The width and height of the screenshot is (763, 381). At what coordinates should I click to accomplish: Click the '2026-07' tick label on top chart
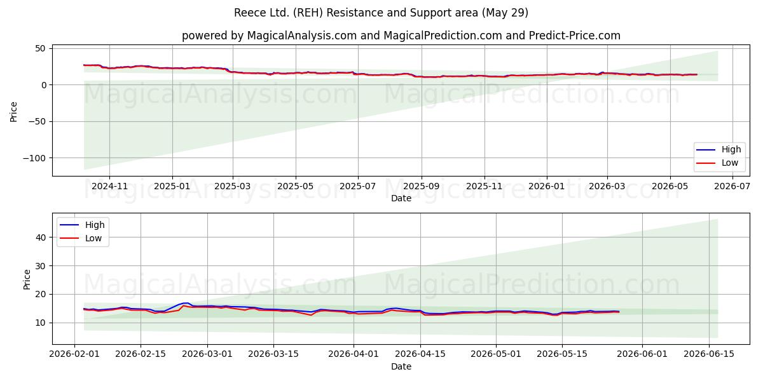pyautogui.click(x=732, y=186)
